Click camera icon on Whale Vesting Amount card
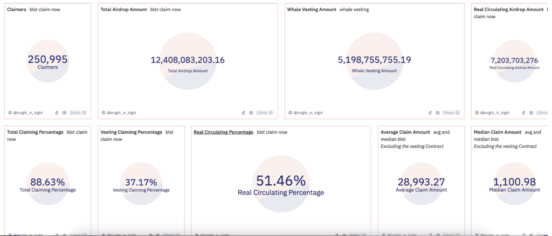Viewport: 552px width, 236px height. (x=438, y=113)
